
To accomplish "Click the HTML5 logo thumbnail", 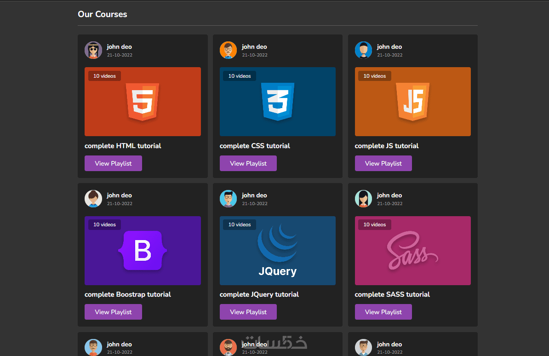I will (143, 102).
